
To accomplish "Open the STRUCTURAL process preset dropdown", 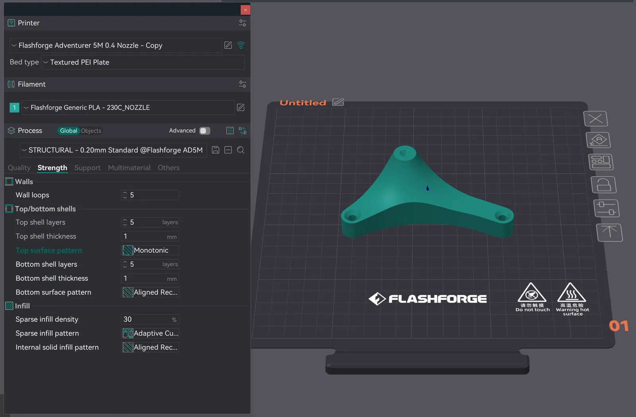I will (x=113, y=150).
